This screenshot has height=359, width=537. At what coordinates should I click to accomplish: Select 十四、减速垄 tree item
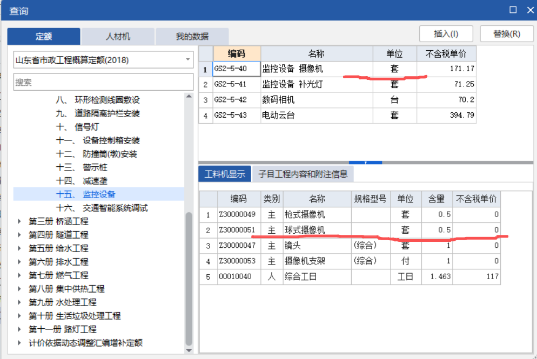[82, 181]
